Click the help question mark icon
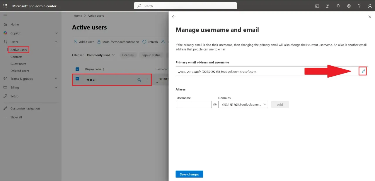Viewport: 375px width, 181px height. point(359,6)
